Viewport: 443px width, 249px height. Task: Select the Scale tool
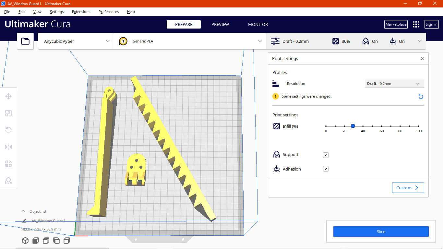point(8,113)
